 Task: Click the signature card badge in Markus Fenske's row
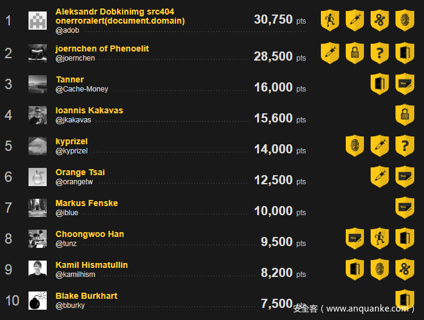(405, 207)
